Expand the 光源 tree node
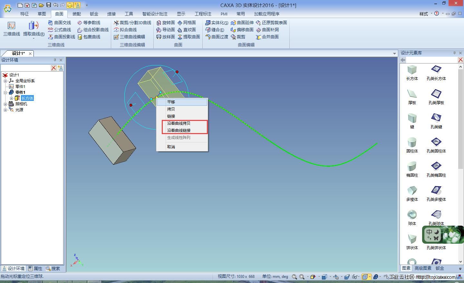 [x=5, y=110]
